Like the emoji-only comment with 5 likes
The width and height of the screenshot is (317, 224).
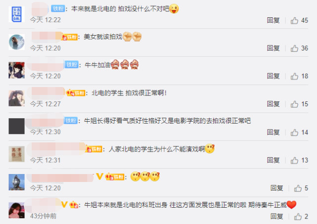click(x=298, y=188)
